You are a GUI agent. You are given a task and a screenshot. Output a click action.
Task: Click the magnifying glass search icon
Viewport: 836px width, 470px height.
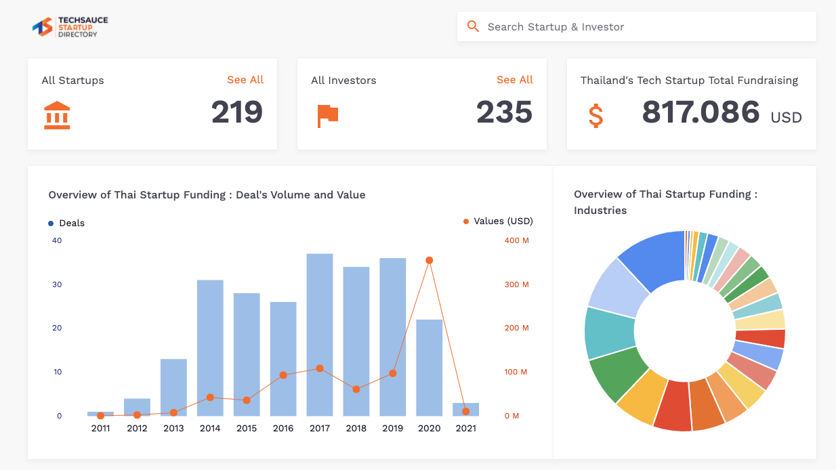click(473, 26)
